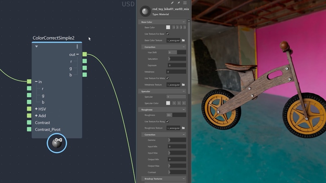Click the Contrast_Pivot input port
The width and height of the screenshot is (326, 183).
coord(29,129)
